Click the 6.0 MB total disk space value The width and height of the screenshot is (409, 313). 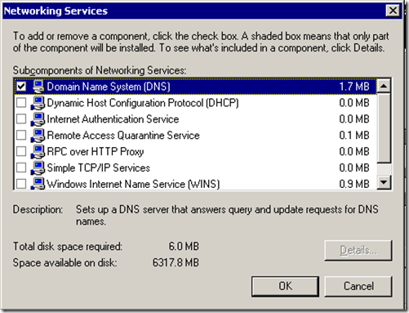(x=184, y=246)
